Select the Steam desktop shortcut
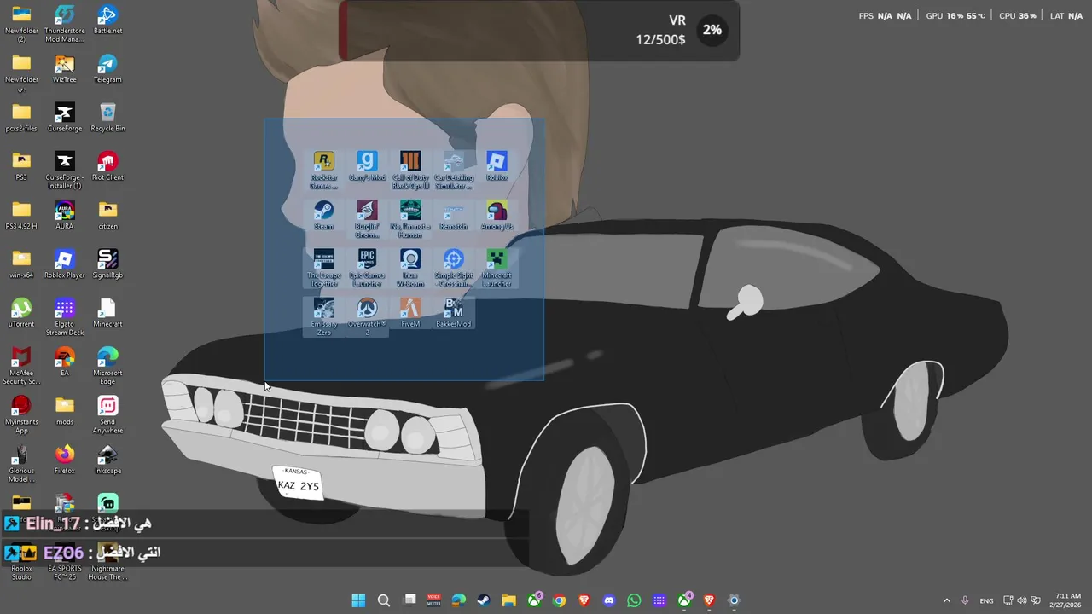The height and width of the screenshot is (614, 1092). 323,215
